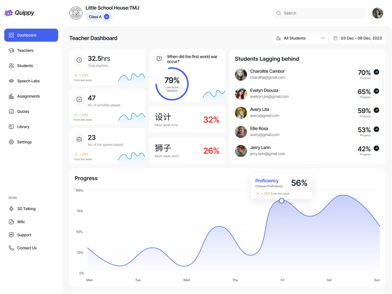Open the All Students dropdown
Screen dimensions: 392x294
[301, 38]
